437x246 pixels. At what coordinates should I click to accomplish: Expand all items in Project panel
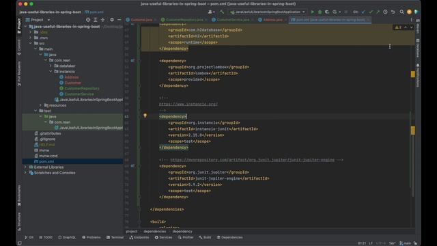tap(96, 20)
